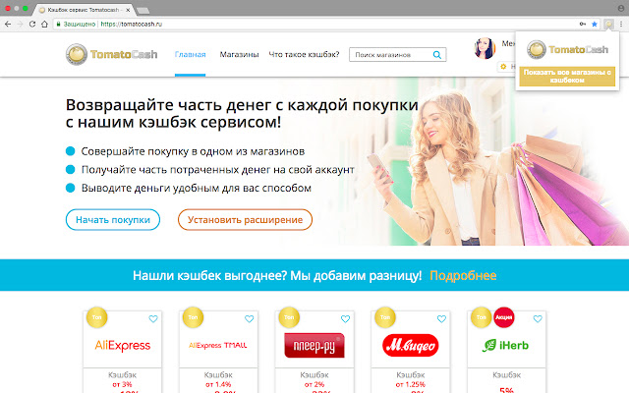Click the key password icon in address bar
The width and height of the screenshot is (629, 393).
pyautogui.click(x=583, y=24)
